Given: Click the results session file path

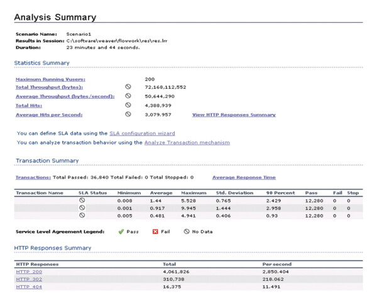Looking at the screenshot, I should pos(117,41).
